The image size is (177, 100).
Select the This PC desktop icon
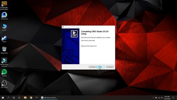(x=4, y=27)
